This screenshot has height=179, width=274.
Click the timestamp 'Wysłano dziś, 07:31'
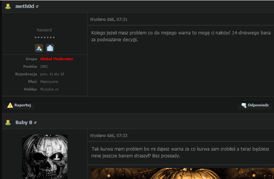(108, 19)
